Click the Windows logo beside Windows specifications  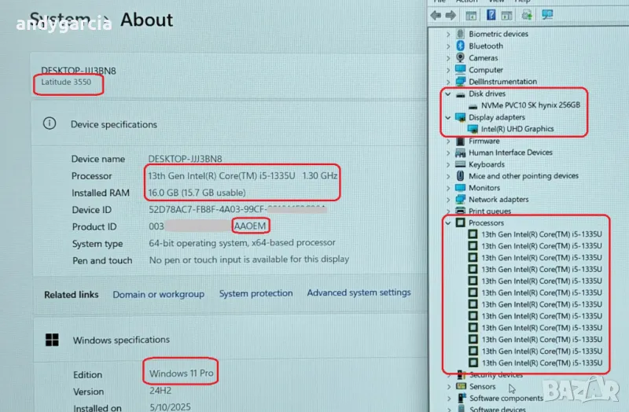coord(51,340)
